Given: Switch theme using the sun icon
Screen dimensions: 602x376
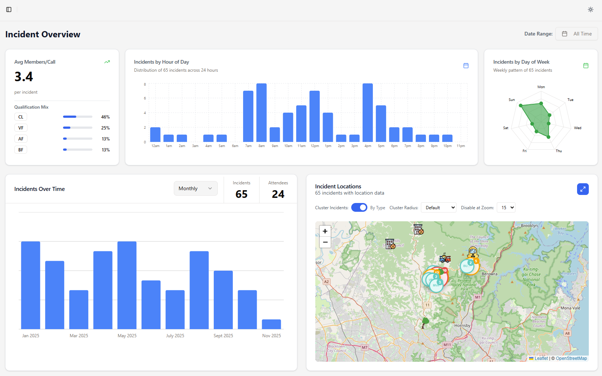Looking at the screenshot, I should [590, 10].
